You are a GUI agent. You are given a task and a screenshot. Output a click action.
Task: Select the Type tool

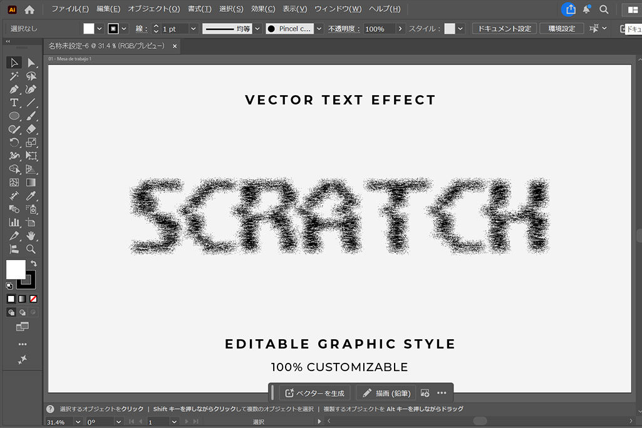tap(14, 103)
